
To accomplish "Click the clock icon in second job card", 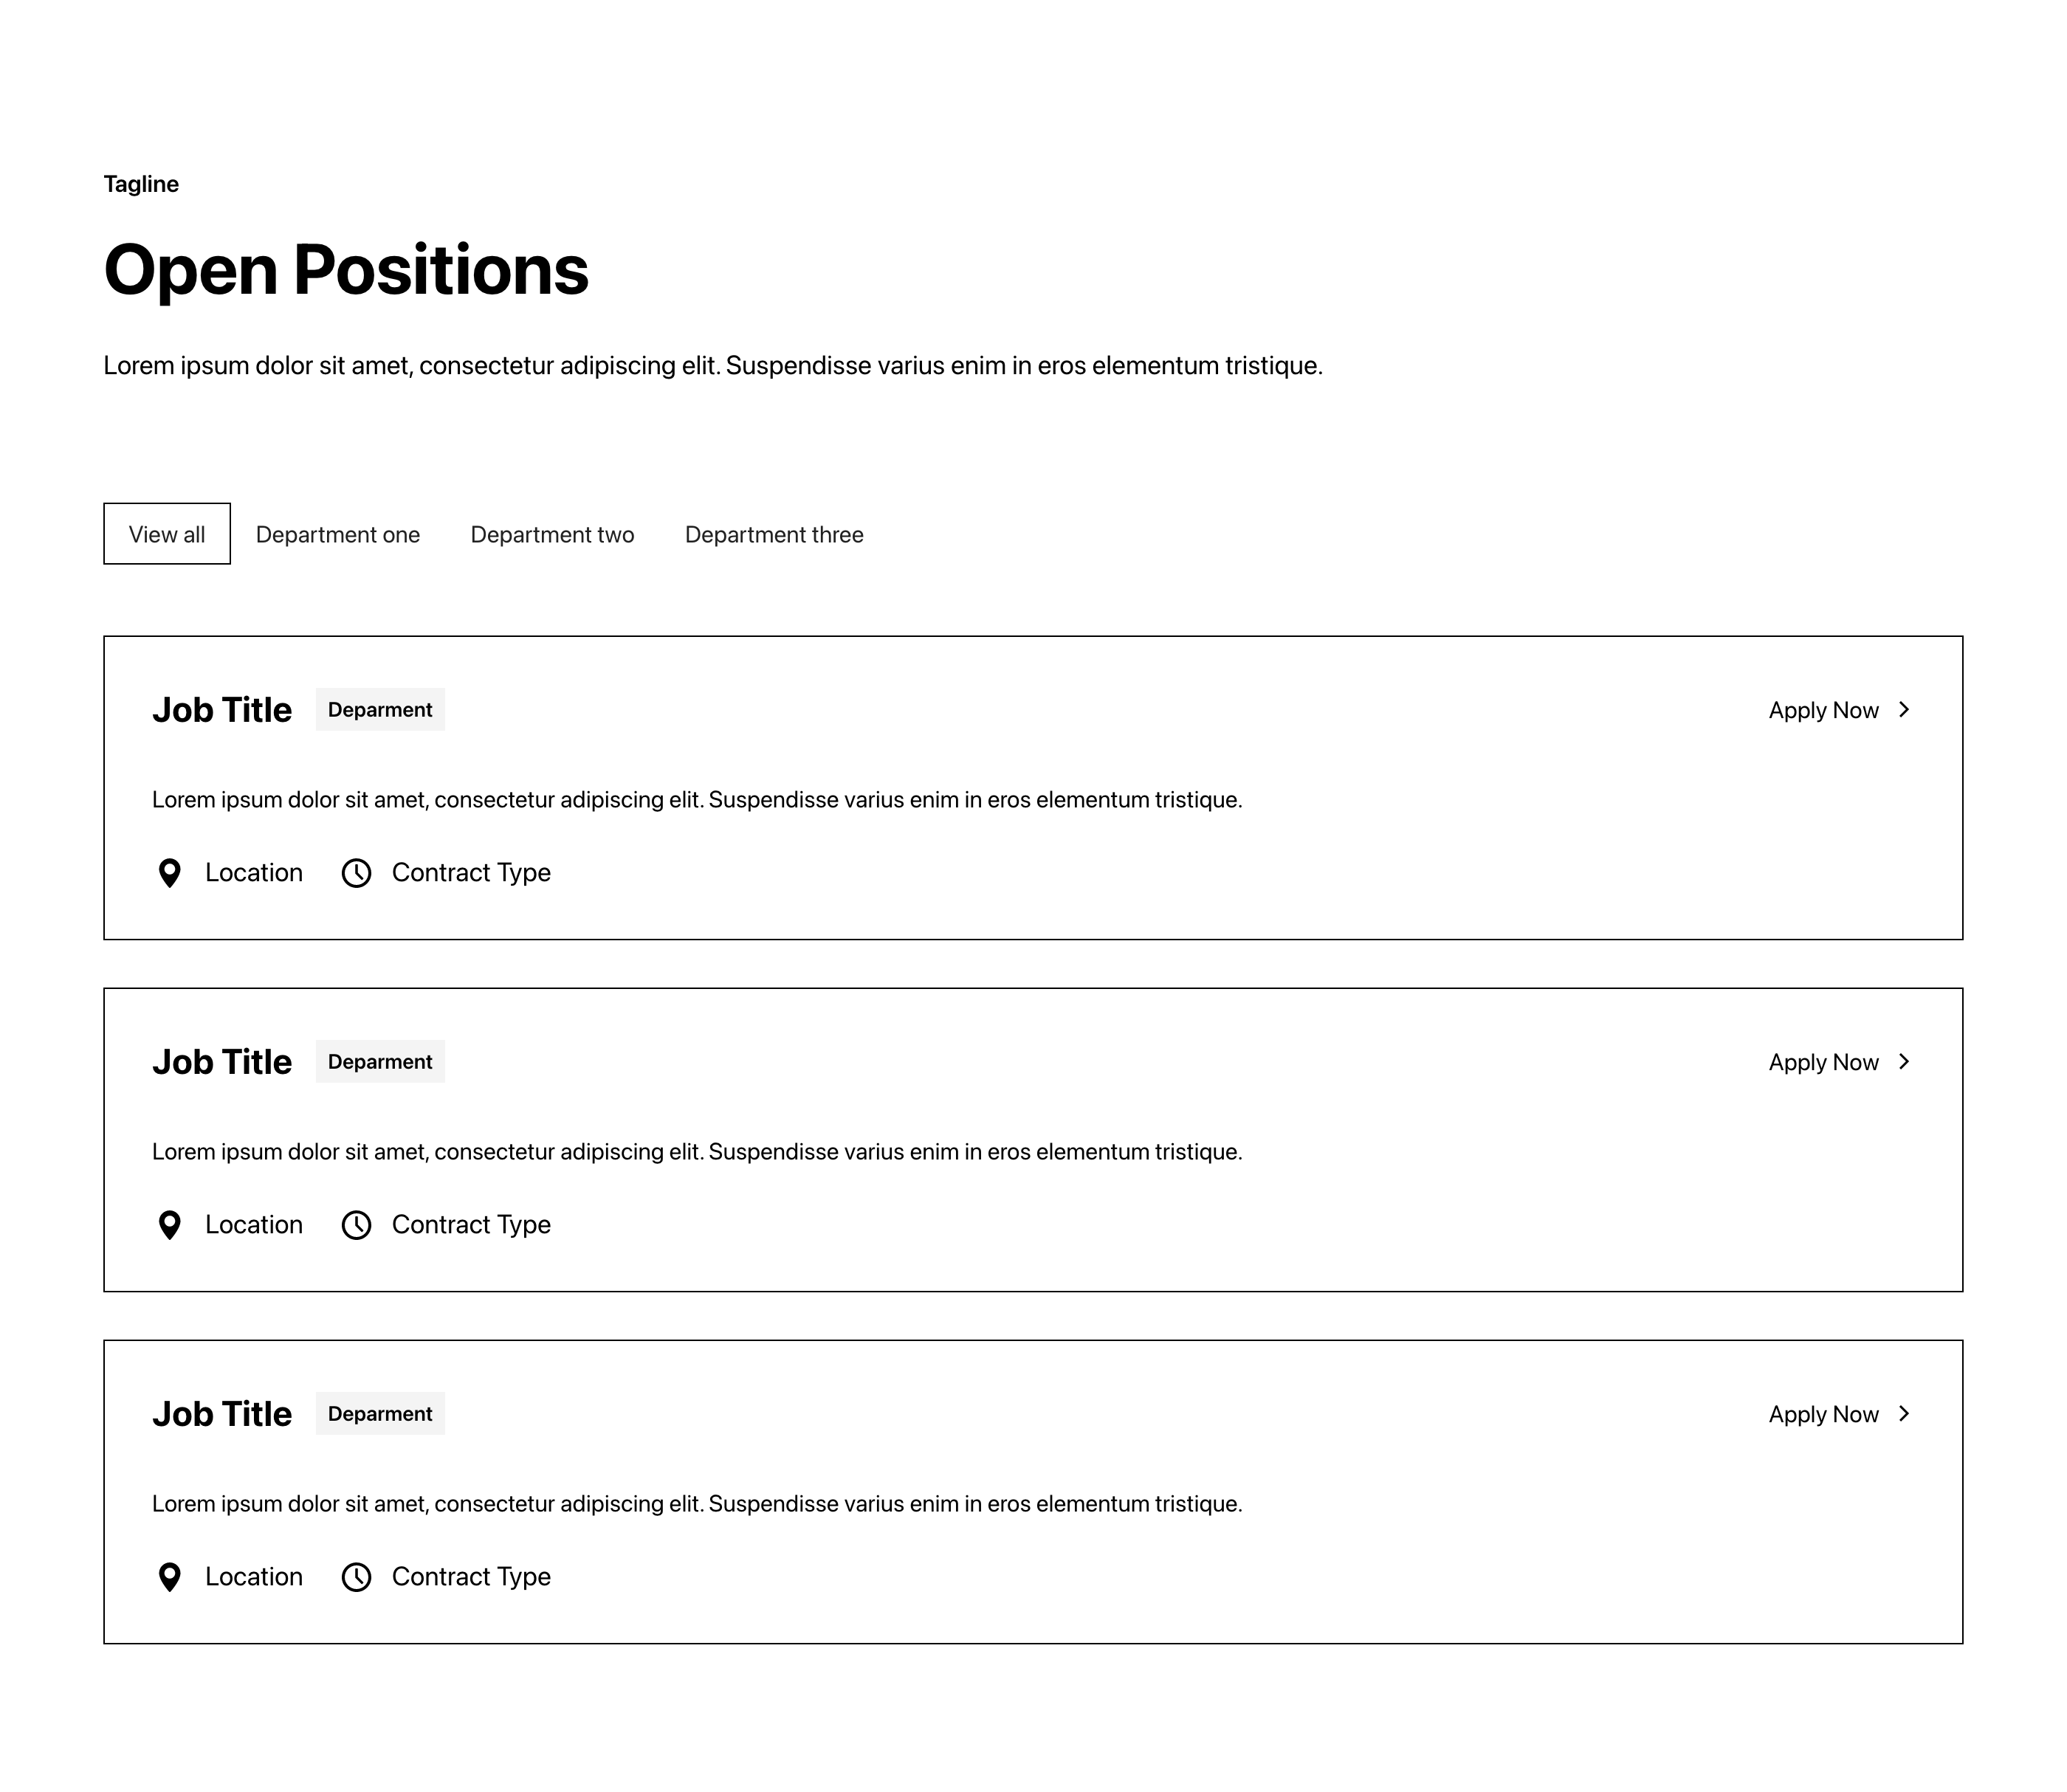I will coord(356,1225).
